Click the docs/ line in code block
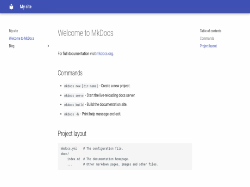Screen dimensions: 250x187 (x=65, y=154)
